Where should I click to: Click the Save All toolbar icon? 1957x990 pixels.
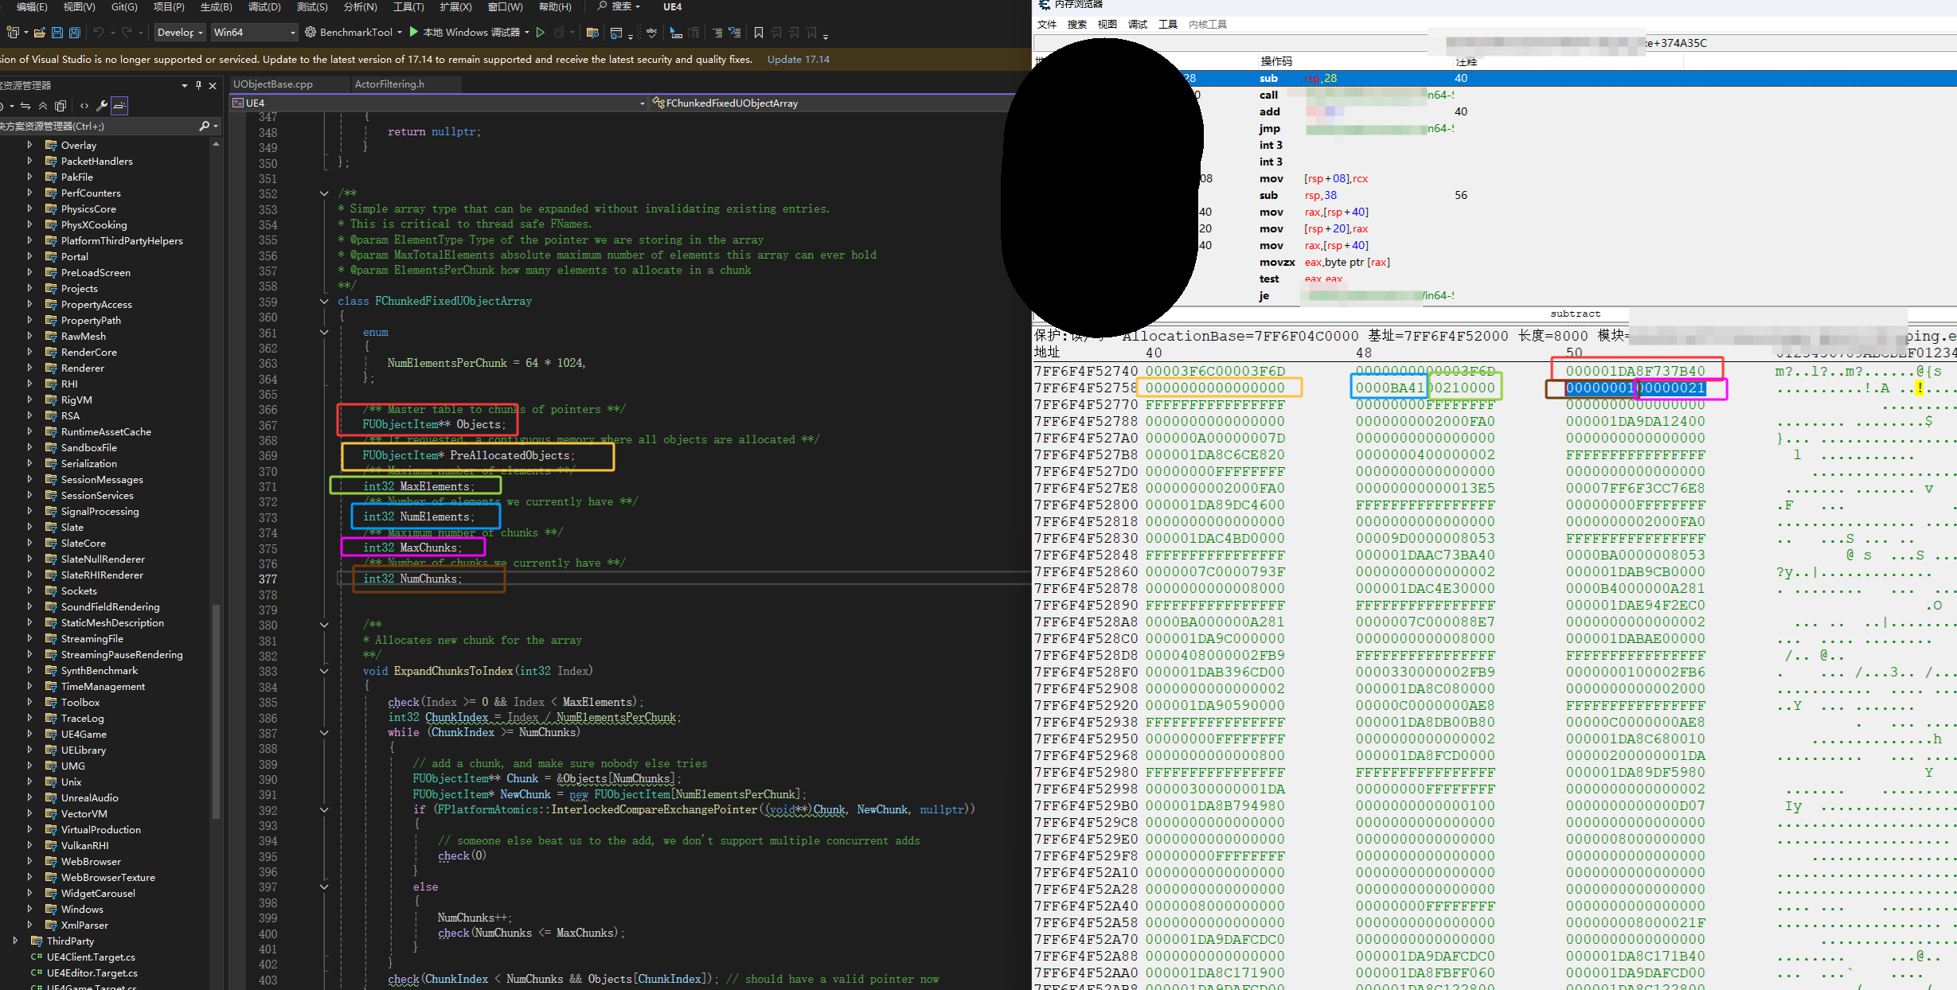click(75, 33)
